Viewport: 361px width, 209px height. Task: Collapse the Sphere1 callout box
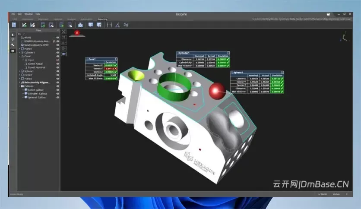(282, 72)
